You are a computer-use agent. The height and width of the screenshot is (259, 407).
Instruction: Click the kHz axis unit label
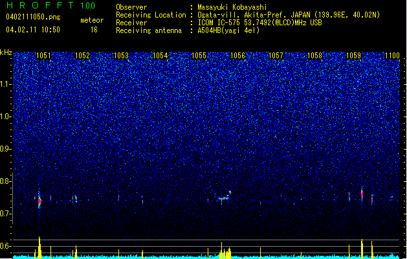tap(6, 52)
